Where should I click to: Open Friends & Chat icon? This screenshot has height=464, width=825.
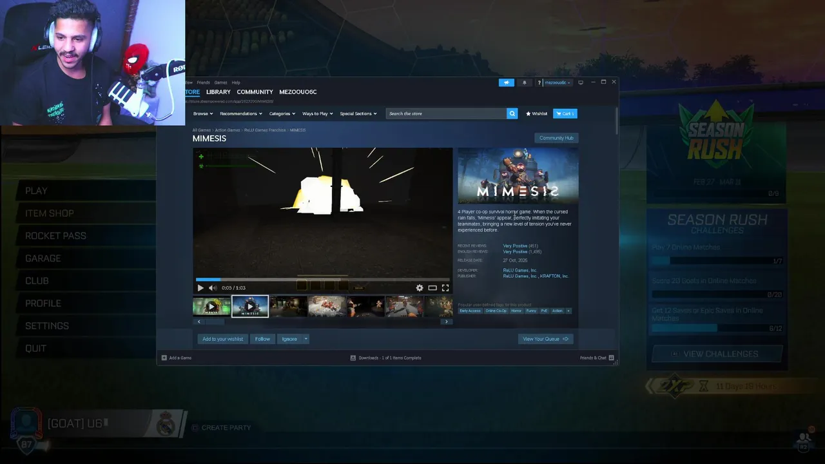point(611,358)
